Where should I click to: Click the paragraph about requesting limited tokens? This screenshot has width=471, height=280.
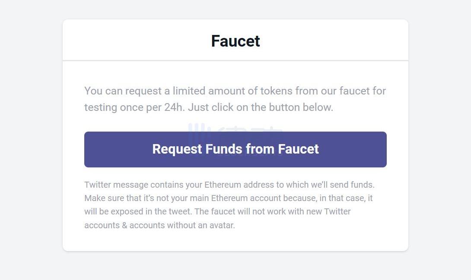click(x=235, y=99)
